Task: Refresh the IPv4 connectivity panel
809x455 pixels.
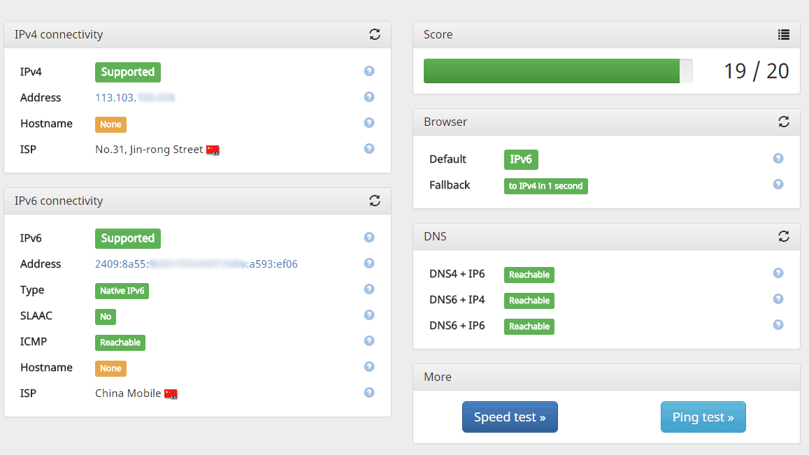Action: pos(375,34)
